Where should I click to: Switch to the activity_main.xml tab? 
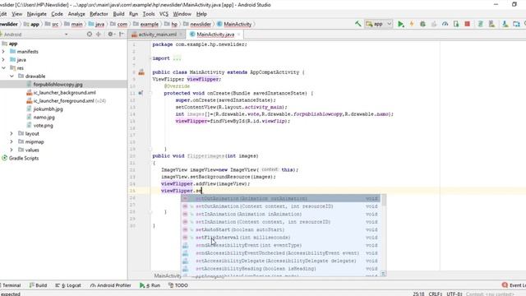tap(157, 35)
